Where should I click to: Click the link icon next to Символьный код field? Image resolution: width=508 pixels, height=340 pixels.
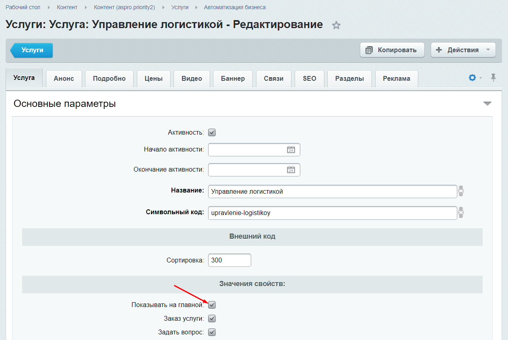[x=461, y=213]
